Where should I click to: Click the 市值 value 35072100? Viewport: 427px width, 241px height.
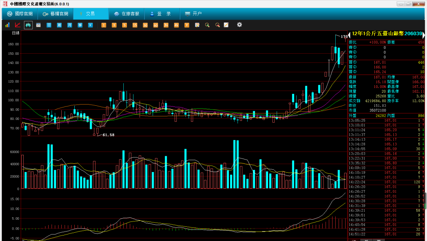(378, 110)
